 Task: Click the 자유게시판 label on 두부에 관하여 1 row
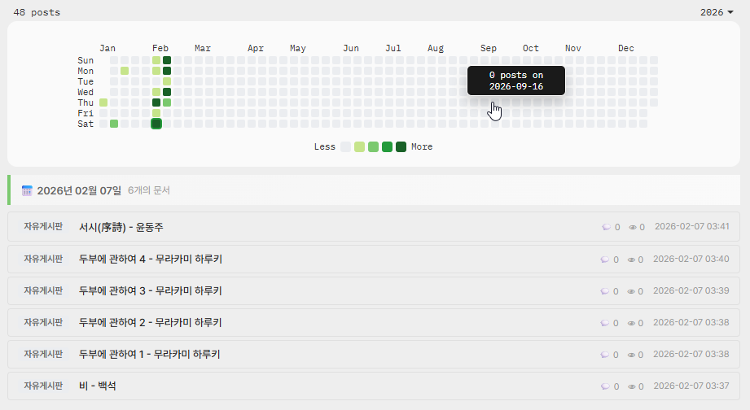(43, 354)
